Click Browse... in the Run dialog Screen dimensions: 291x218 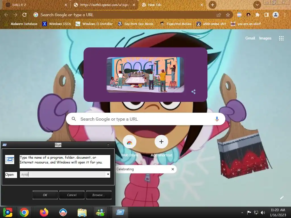click(x=99, y=195)
